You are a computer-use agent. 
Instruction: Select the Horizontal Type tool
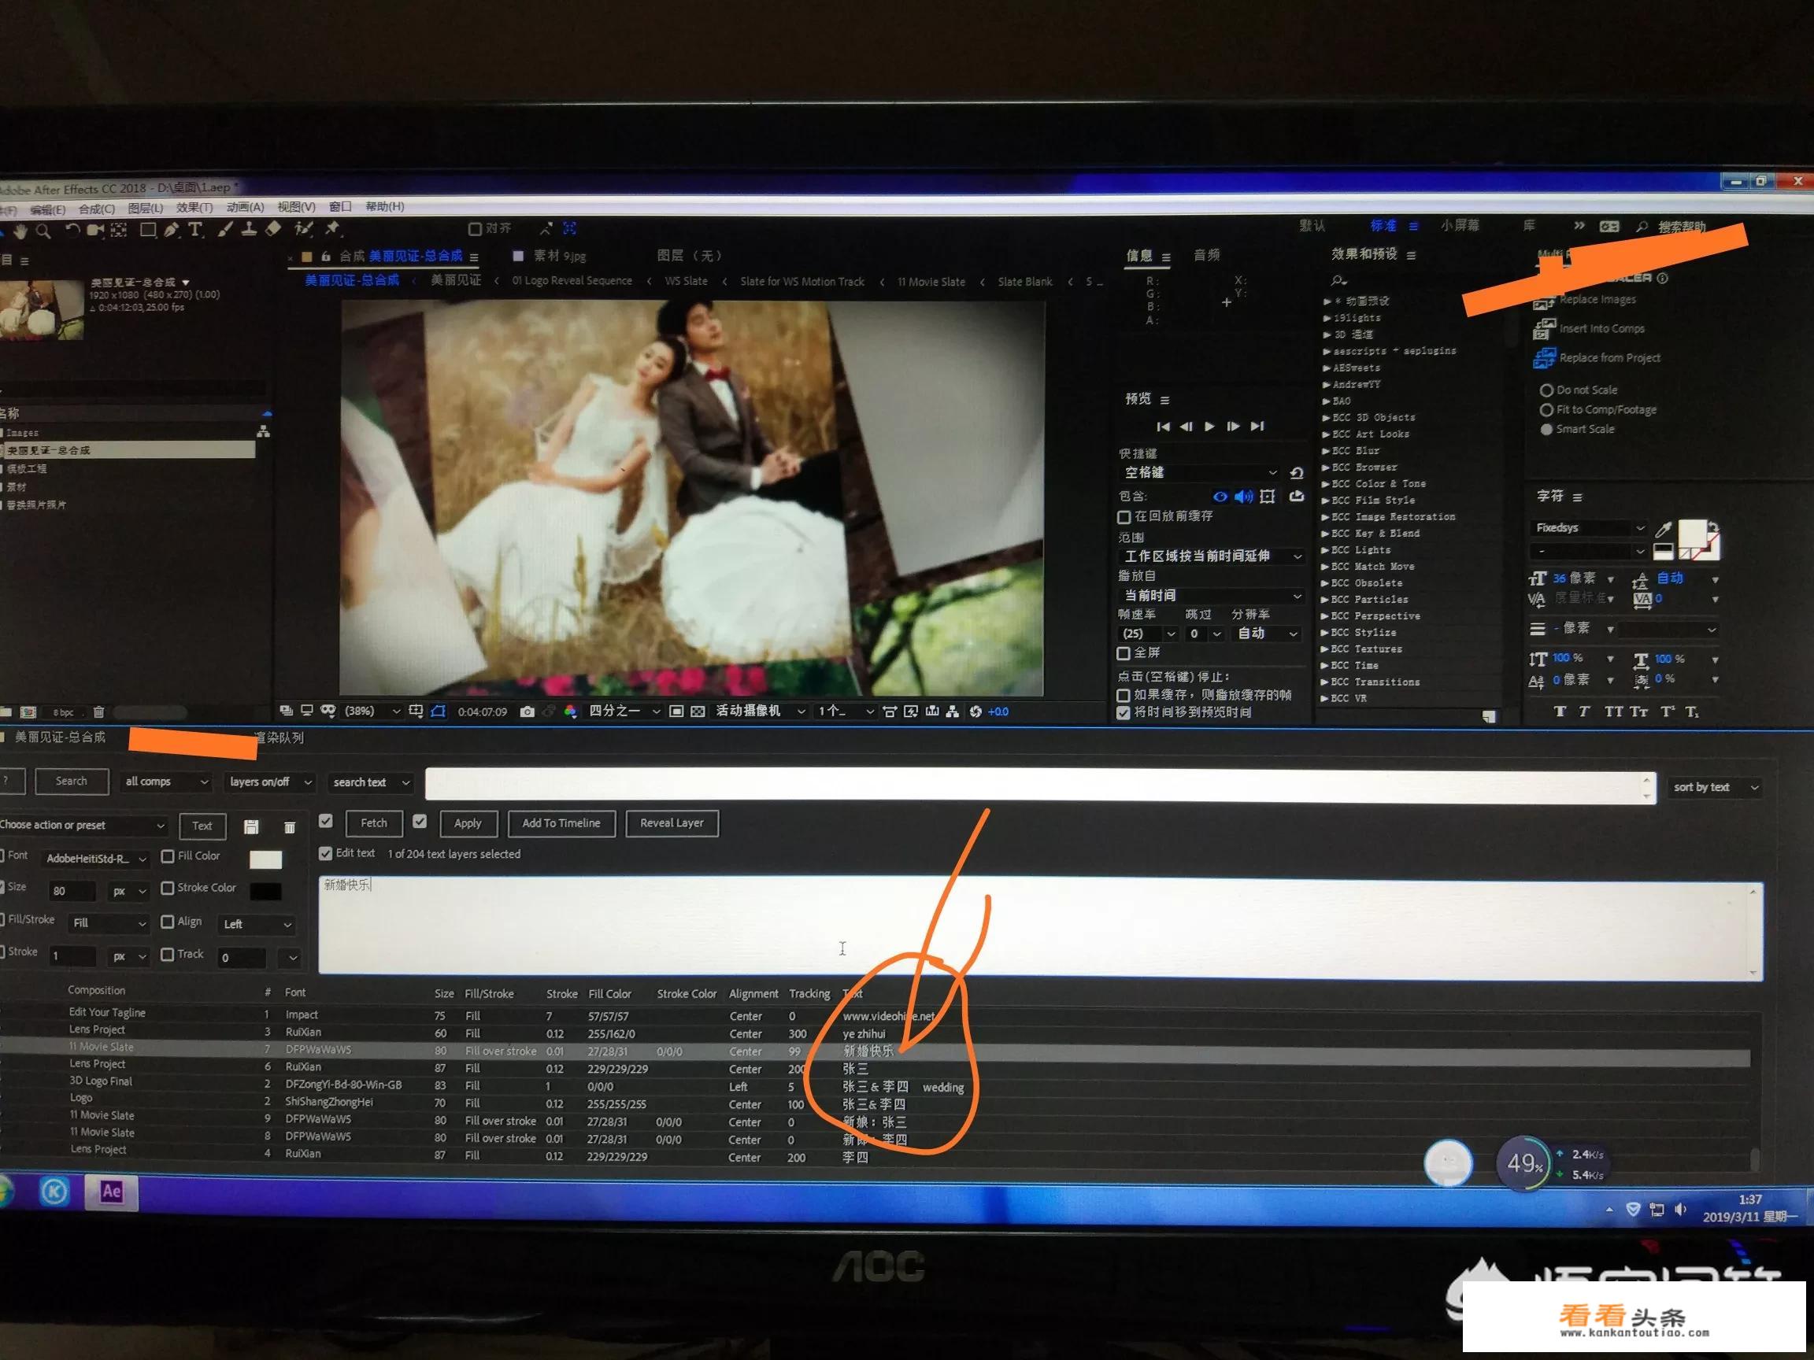(195, 230)
